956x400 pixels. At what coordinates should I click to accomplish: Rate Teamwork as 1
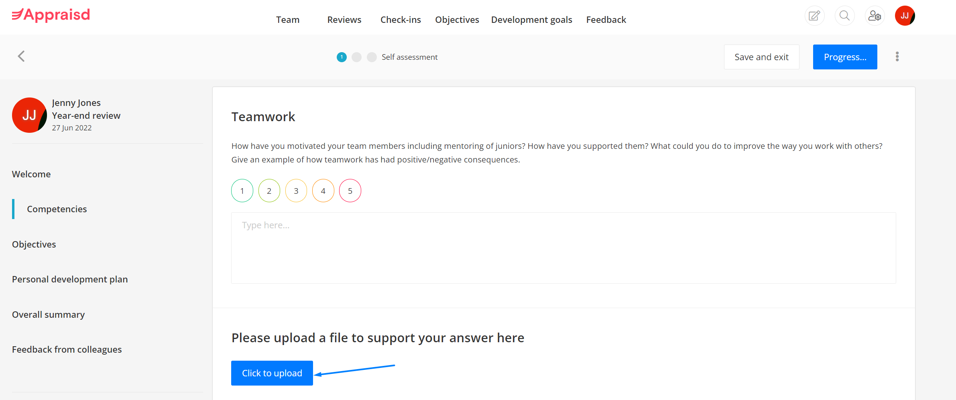coord(242,191)
